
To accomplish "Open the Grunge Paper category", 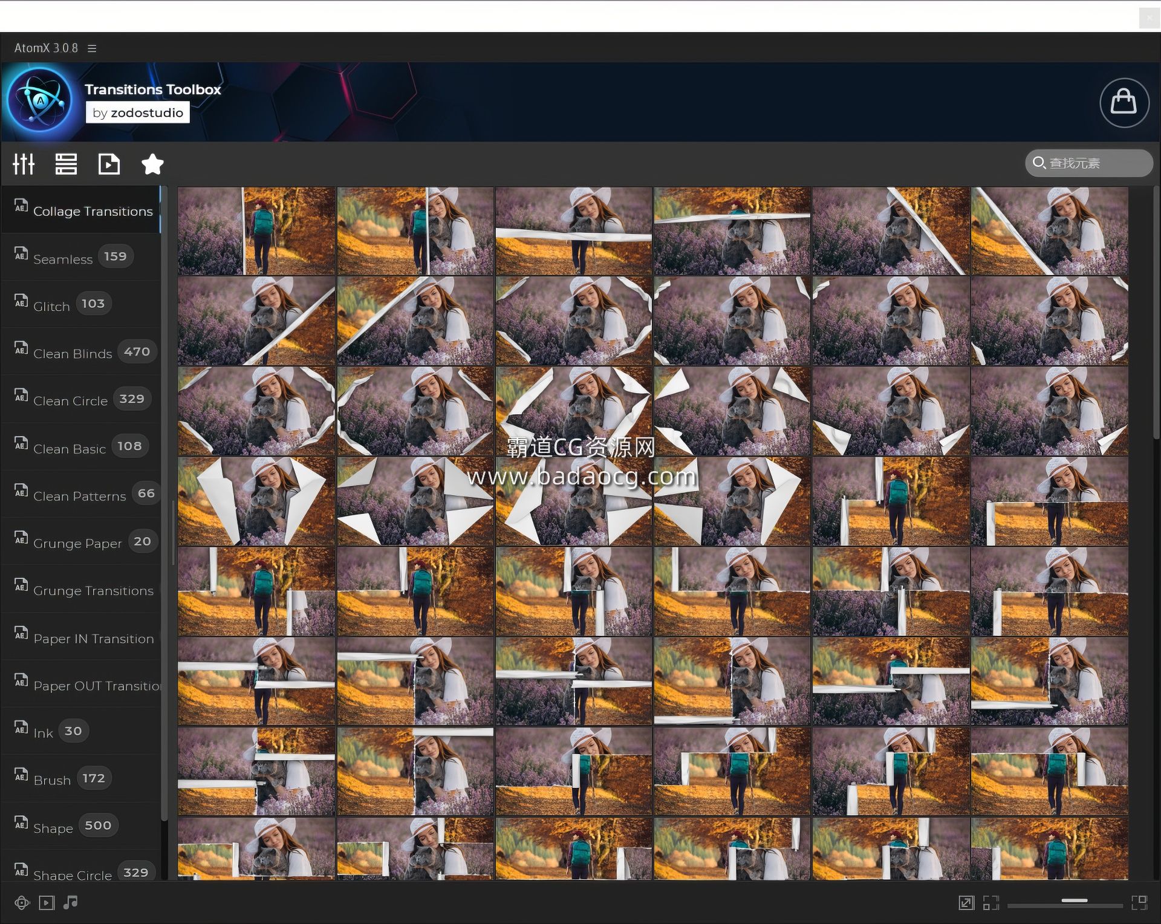I will click(x=81, y=541).
